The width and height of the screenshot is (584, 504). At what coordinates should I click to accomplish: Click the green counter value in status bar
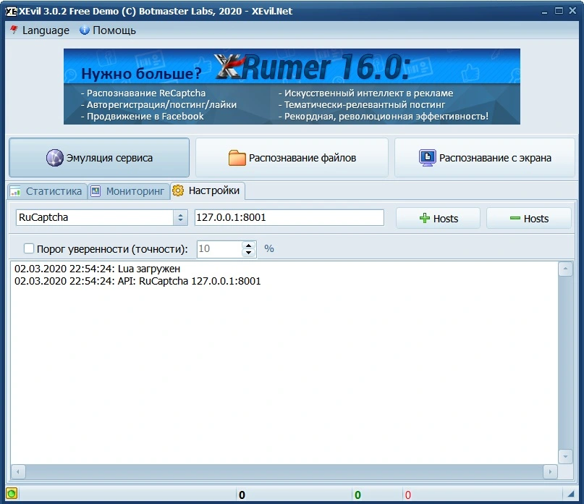[x=357, y=495]
